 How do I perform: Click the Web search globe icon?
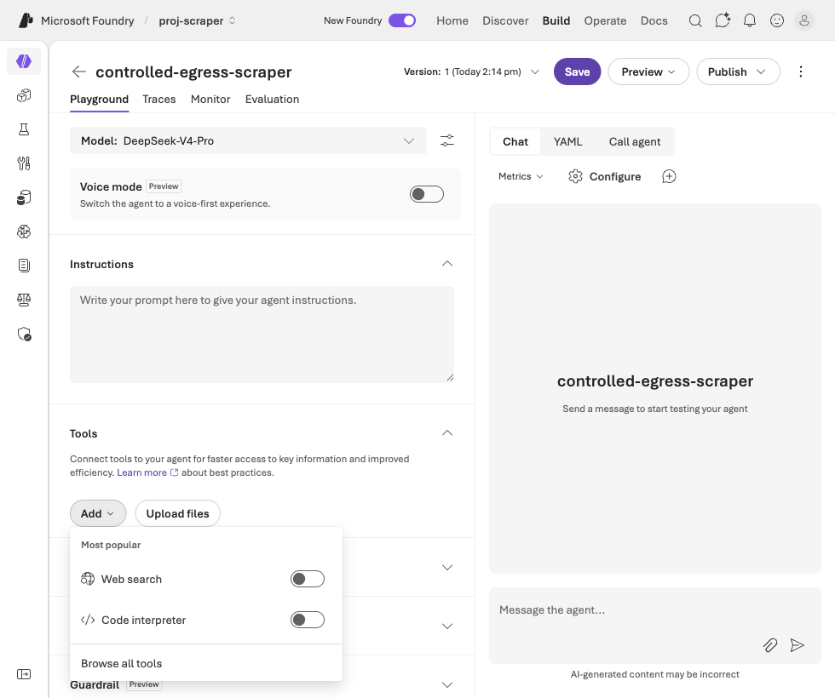pos(87,579)
